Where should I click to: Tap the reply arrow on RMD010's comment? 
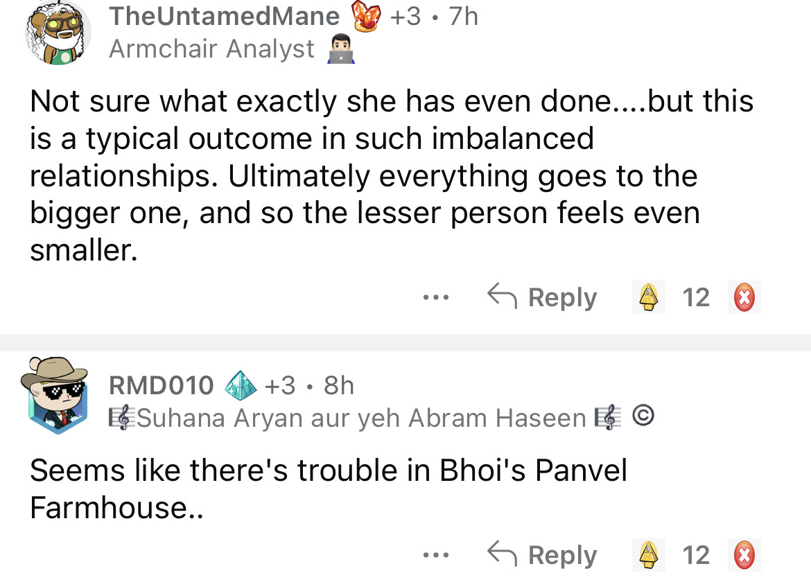[x=501, y=554]
